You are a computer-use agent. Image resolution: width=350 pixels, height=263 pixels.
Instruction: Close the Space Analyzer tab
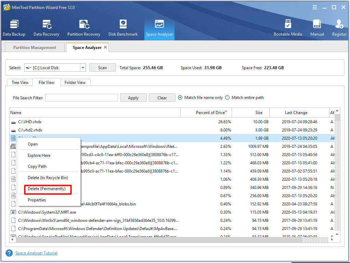point(105,47)
